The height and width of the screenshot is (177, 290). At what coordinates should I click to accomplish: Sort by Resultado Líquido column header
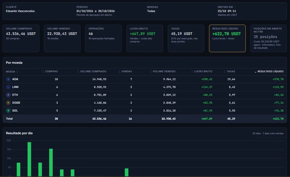[269, 71]
